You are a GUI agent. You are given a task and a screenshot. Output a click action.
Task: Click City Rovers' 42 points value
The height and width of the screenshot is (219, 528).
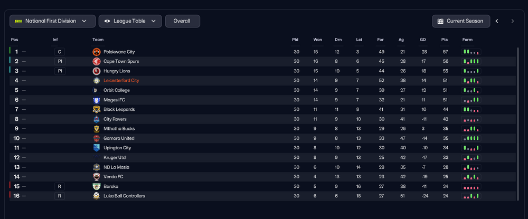pos(446,119)
